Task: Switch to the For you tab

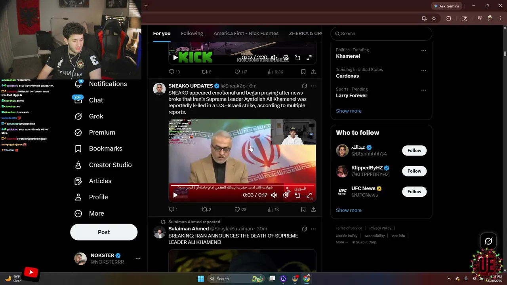Action: pos(162,34)
